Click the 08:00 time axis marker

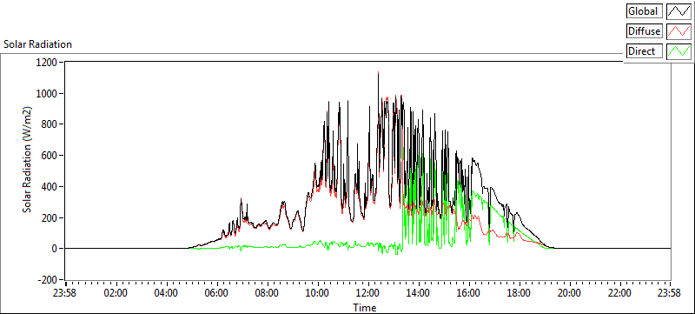268,293
